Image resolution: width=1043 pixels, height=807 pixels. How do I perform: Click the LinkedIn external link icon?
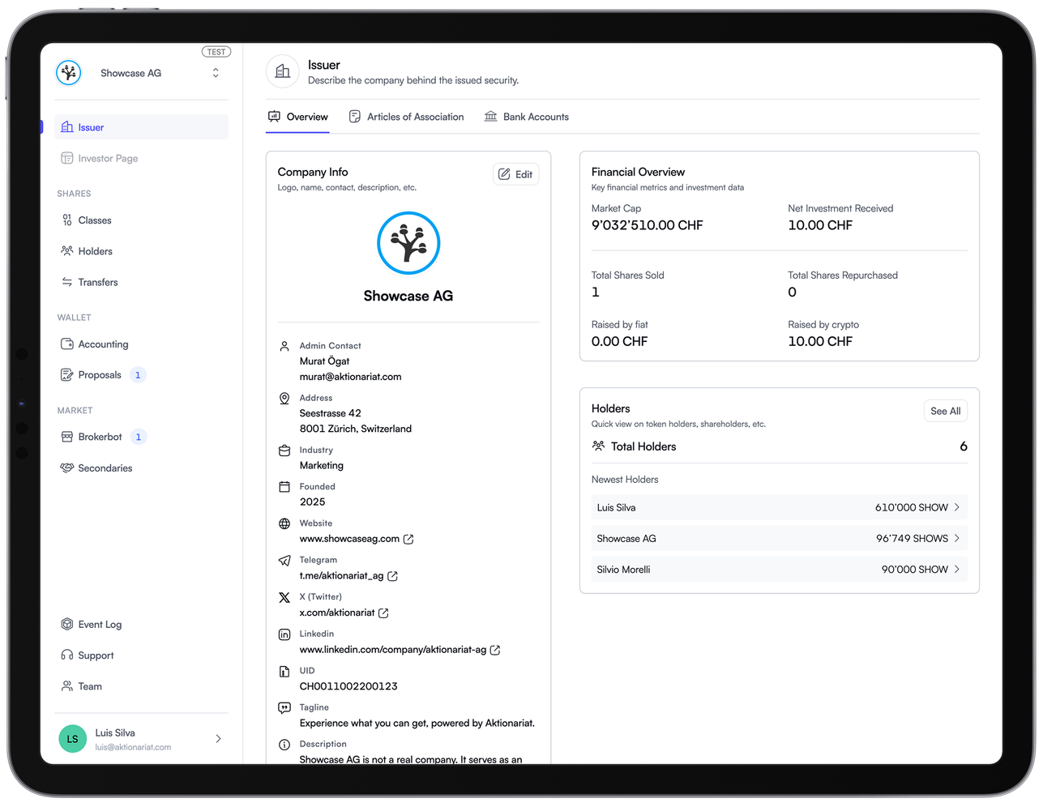(495, 650)
